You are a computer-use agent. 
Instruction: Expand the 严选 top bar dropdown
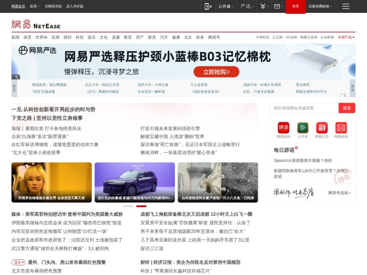[247, 6]
